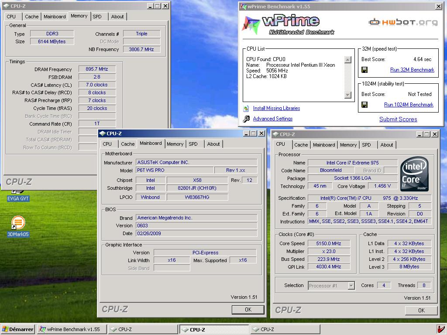Open the Processor #1 selection dropdown

coord(351,285)
